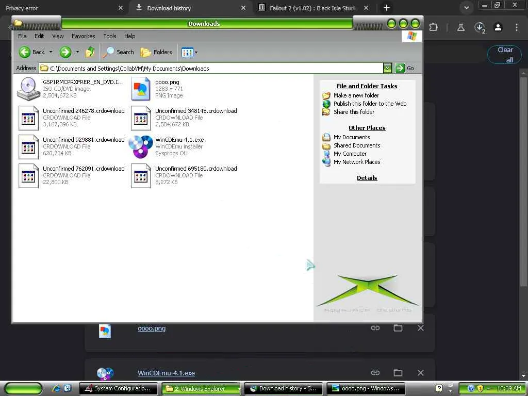The image size is (528, 396).
Task: Show oooo.png in folder from download history
Action: pos(398,328)
